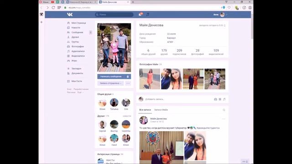Click the Барнаул city link
The image size is (292, 164).
(x=172, y=38)
